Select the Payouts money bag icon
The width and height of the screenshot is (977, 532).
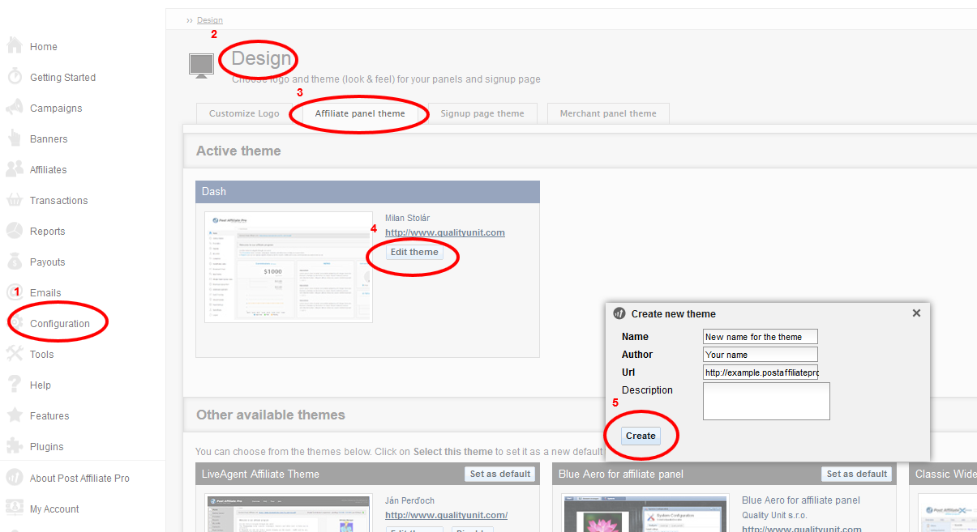[14, 262]
